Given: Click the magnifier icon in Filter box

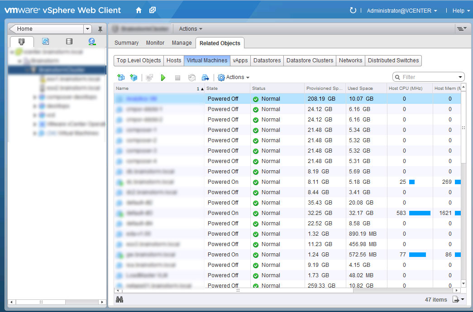Looking at the screenshot, I should pos(397,77).
